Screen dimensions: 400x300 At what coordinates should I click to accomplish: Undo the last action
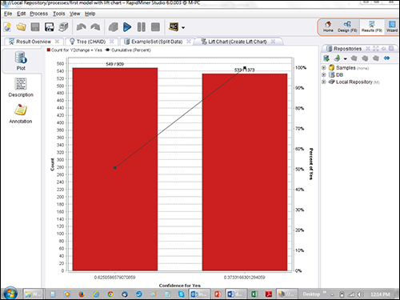[81, 27]
